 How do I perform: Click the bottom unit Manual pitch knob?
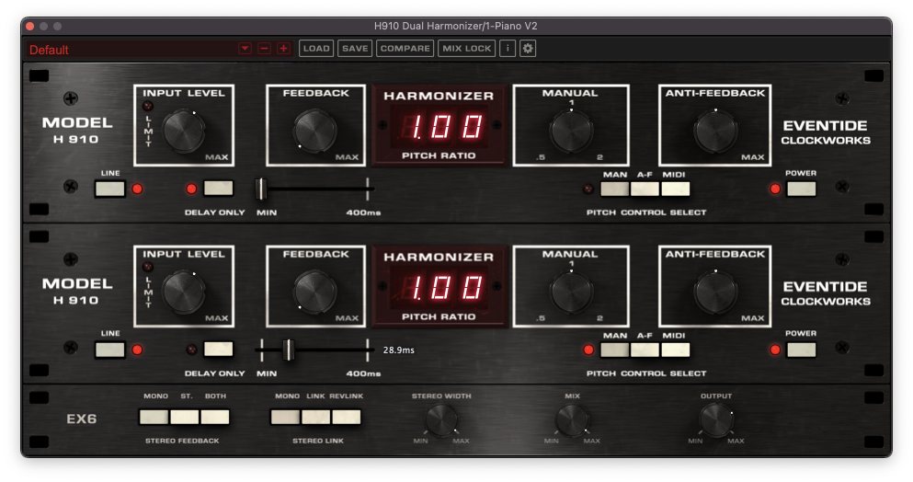point(571,291)
